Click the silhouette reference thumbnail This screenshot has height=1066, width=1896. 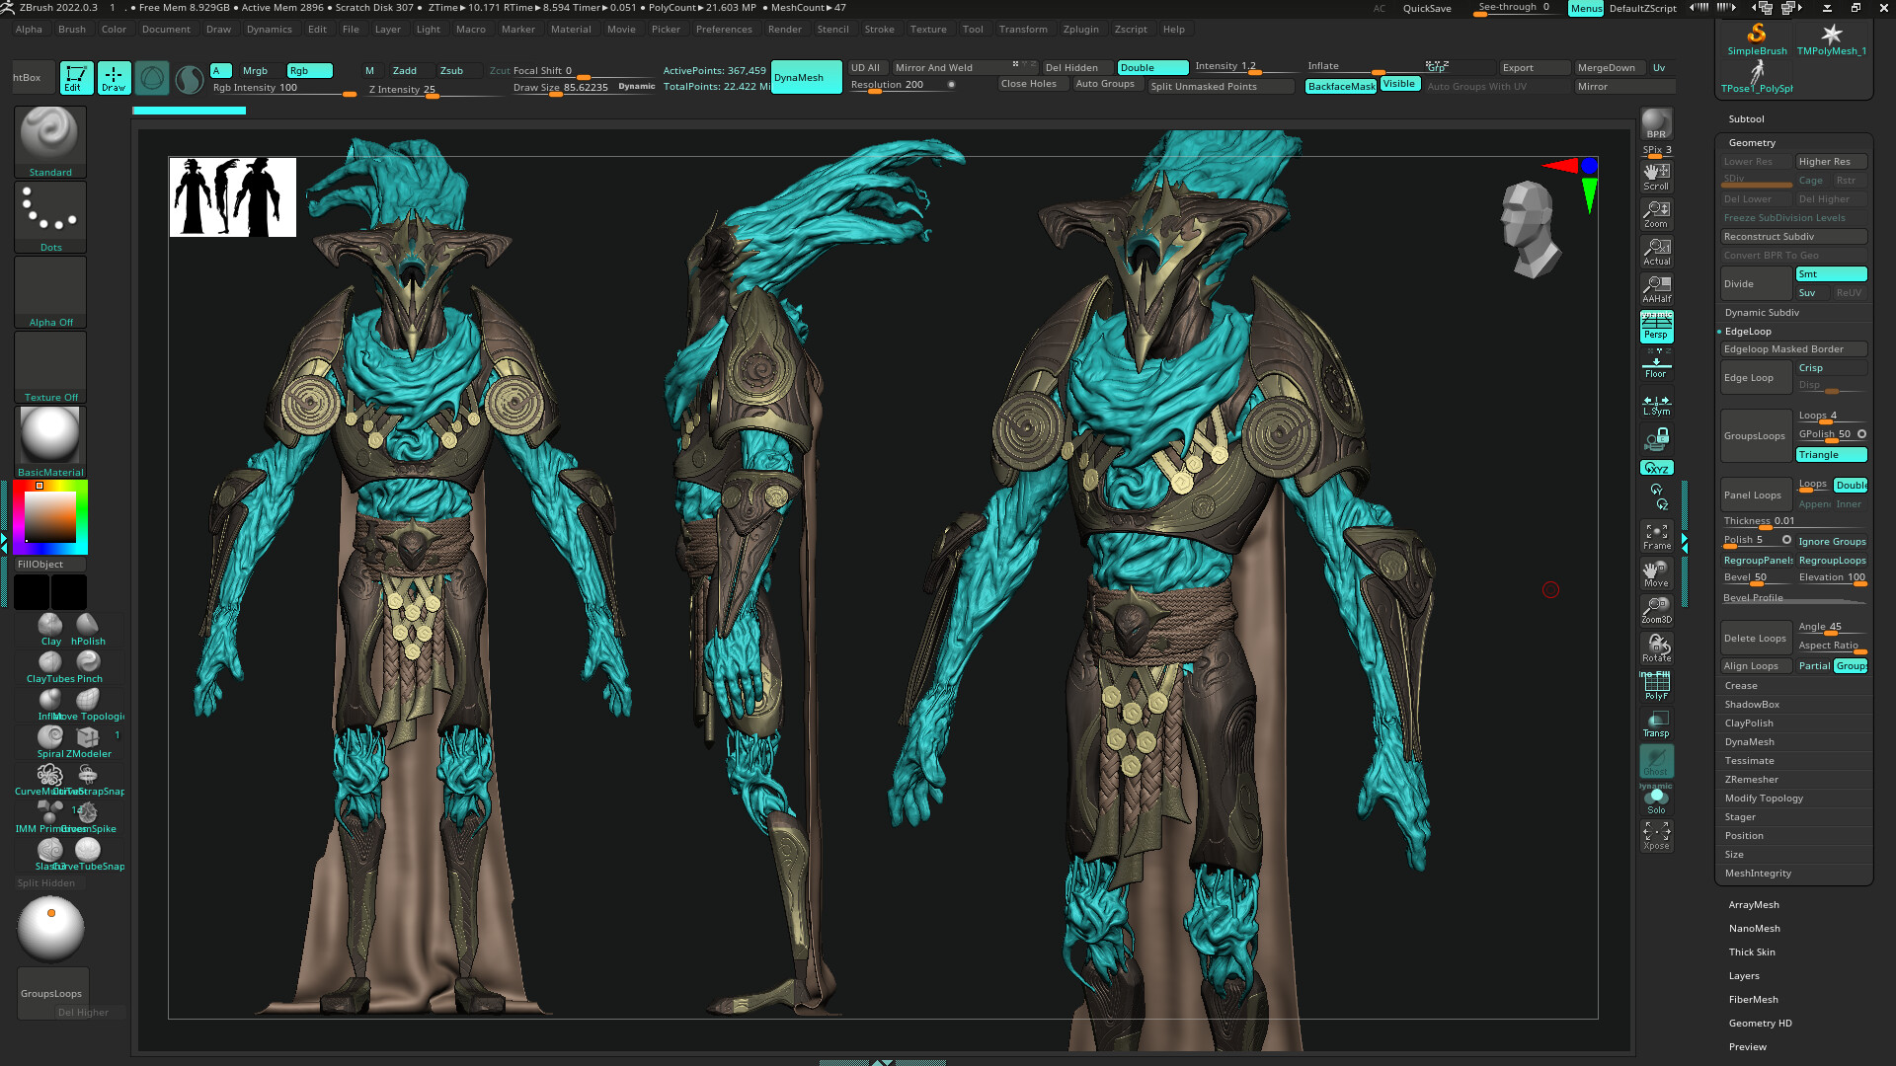tap(233, 197)
